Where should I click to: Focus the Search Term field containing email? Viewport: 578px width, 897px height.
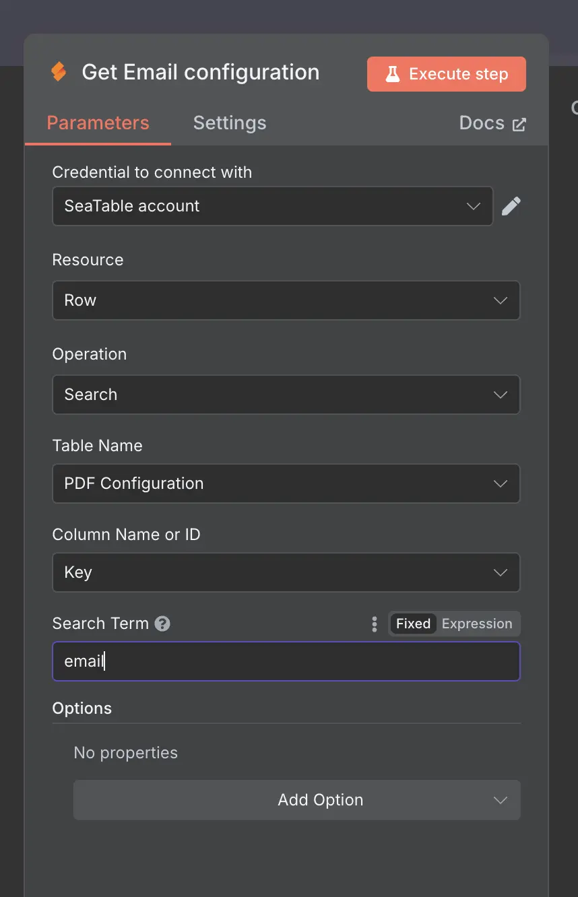[286, 661]
